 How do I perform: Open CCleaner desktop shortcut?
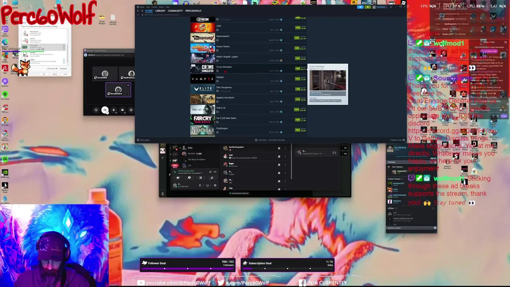(x=5, y=108)
